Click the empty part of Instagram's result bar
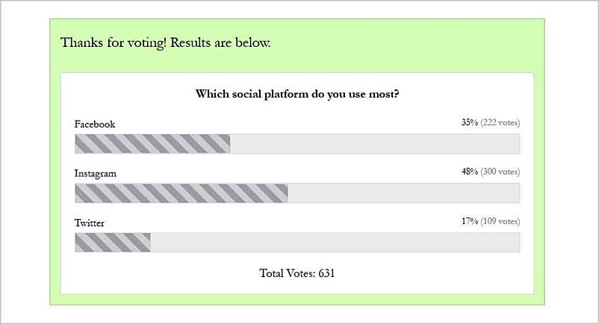599x324 pixels. coord(403,193)
